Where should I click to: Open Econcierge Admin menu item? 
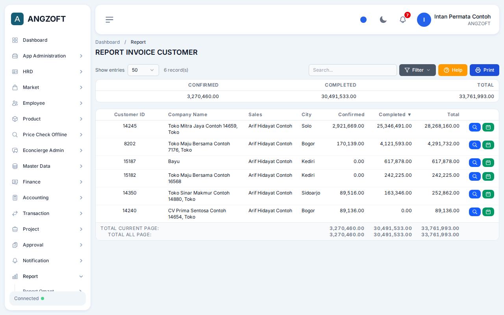point(48,150)
